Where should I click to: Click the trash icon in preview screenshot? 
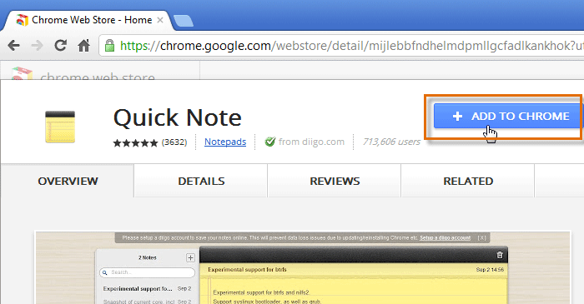[x=500, y=255]
